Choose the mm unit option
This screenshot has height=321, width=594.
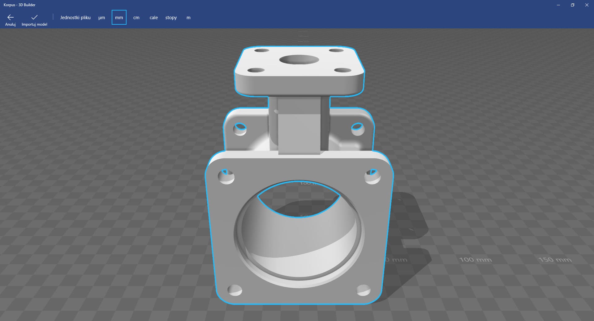point(119,18)
